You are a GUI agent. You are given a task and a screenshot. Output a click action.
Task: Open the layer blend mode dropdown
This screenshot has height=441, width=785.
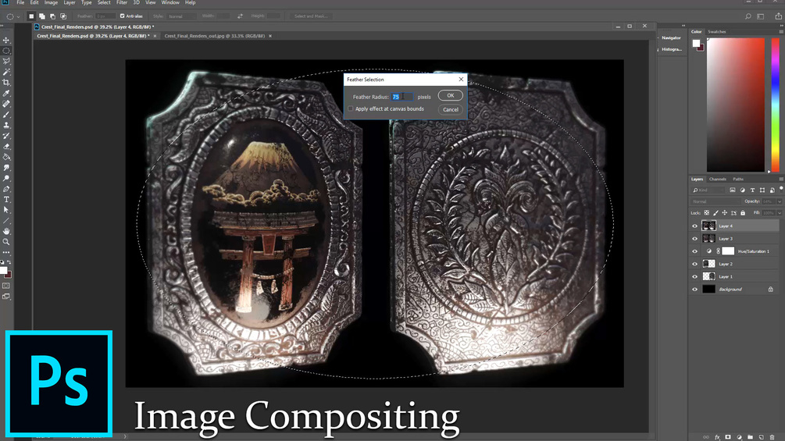click(715, 201)
